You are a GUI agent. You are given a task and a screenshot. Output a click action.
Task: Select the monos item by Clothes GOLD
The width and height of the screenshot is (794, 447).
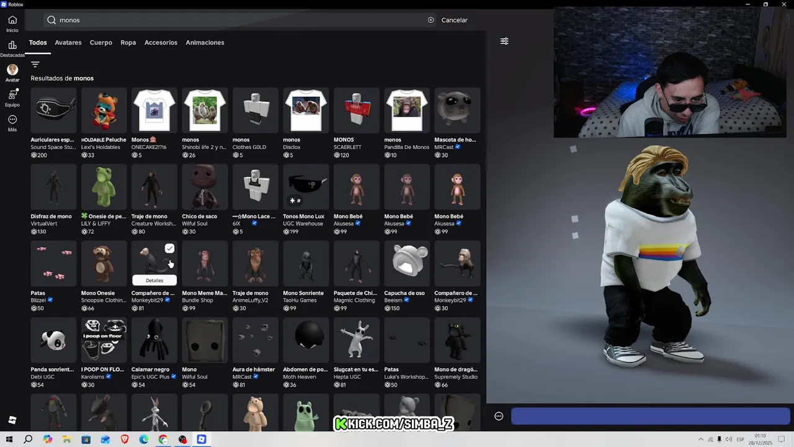[256, 111]
